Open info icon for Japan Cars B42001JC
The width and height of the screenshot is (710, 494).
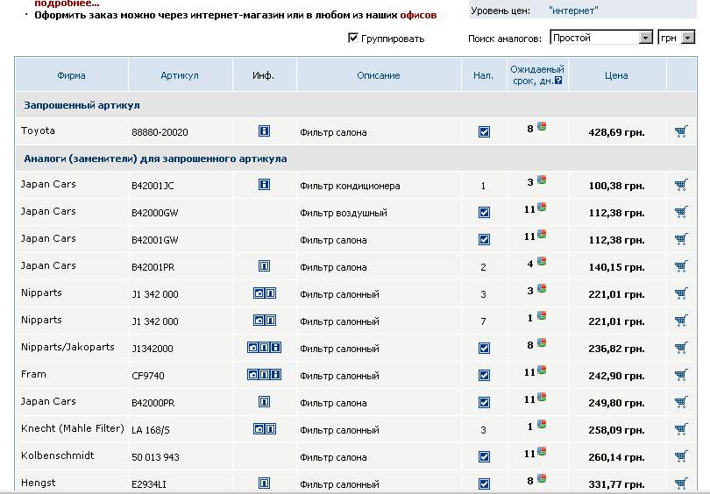click(264, 185)
